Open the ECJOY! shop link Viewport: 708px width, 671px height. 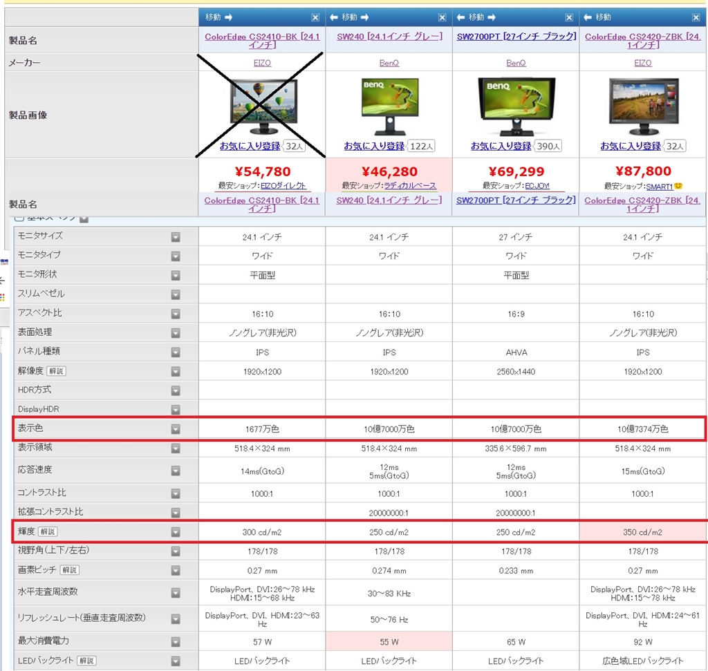coord(537,185)
